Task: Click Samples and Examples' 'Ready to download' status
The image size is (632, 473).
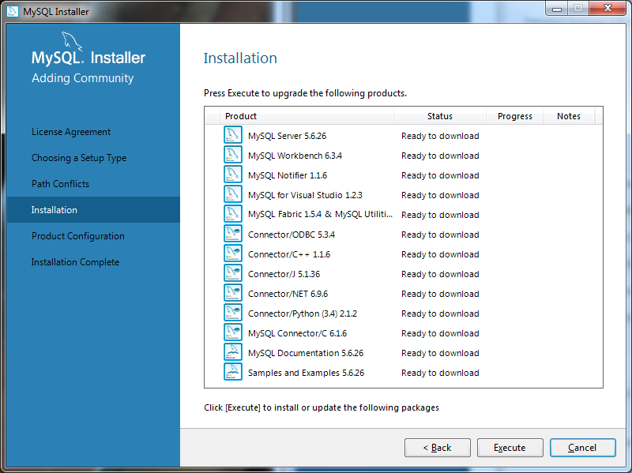Action: click(440, 373)
